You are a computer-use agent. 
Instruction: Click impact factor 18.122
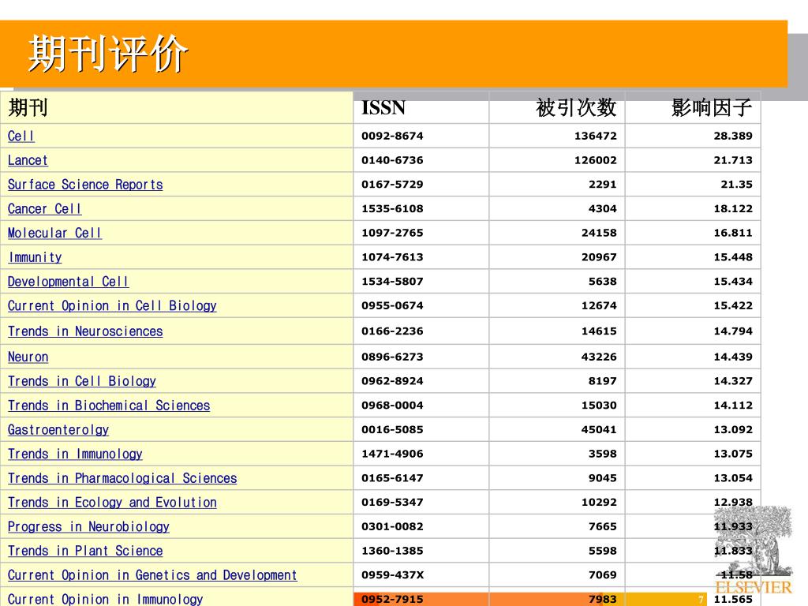tap(733, 208)
